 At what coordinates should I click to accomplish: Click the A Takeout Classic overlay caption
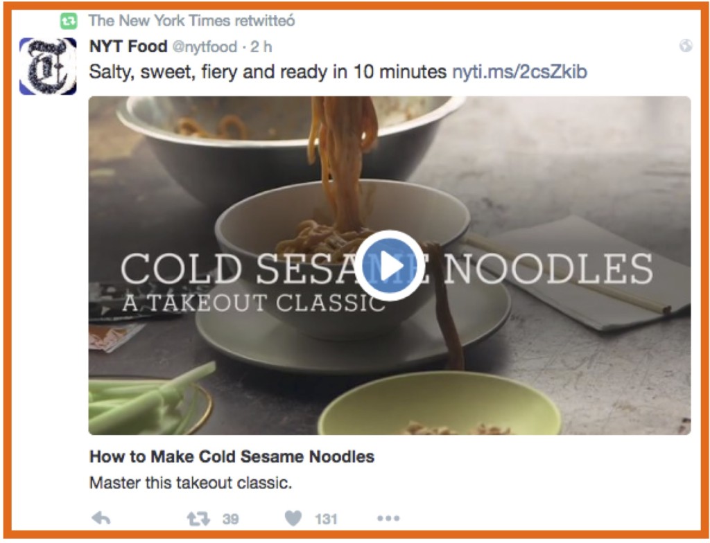click(x=254, y=303)
